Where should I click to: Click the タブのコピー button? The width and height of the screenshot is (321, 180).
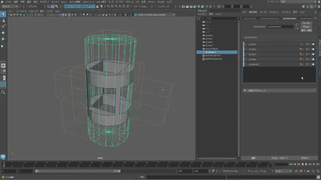[x=306, y=158]
